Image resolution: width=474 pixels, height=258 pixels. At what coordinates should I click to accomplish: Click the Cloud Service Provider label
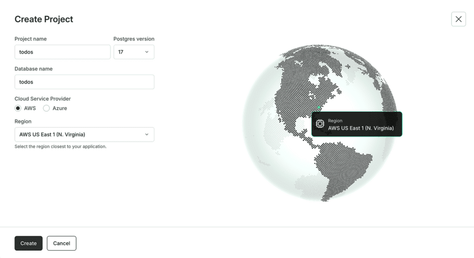click(43, 99)
